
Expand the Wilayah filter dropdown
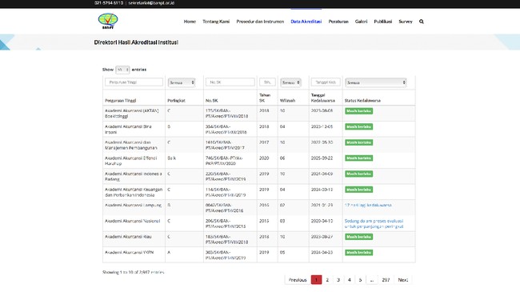pyautogui.click(x=290, y=82)
